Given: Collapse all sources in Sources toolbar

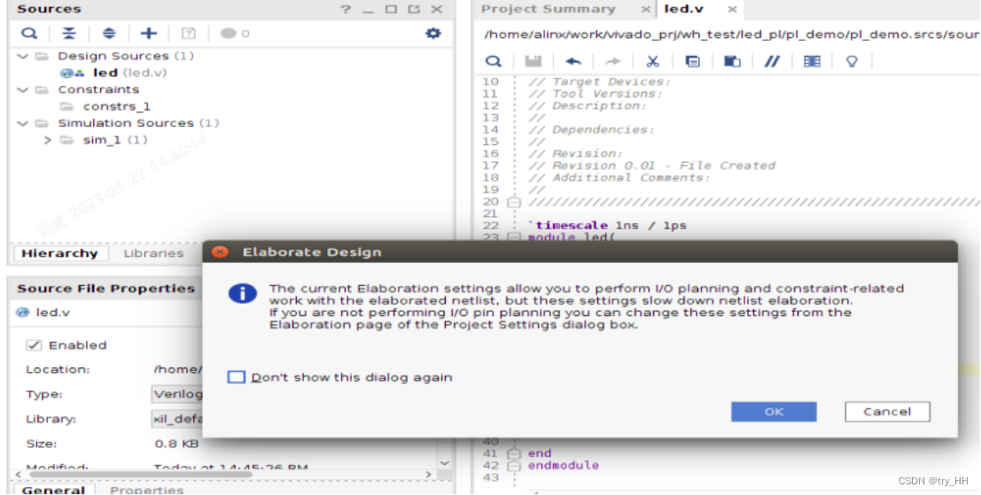Looking at the screenshot, I should (69, 33).
